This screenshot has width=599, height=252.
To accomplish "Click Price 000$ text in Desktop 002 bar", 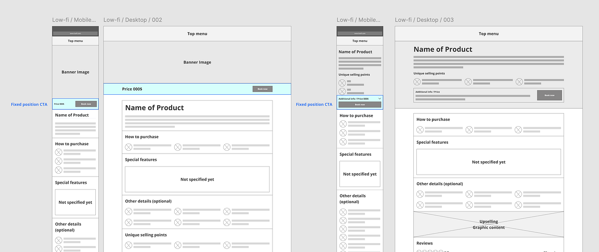I will coord(132,89).
